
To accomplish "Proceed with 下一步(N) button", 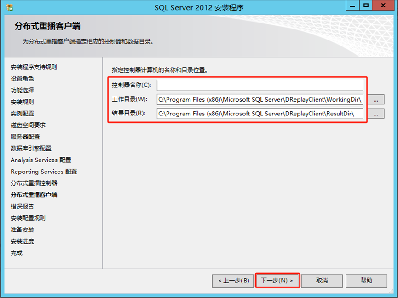I will (277, 281).
